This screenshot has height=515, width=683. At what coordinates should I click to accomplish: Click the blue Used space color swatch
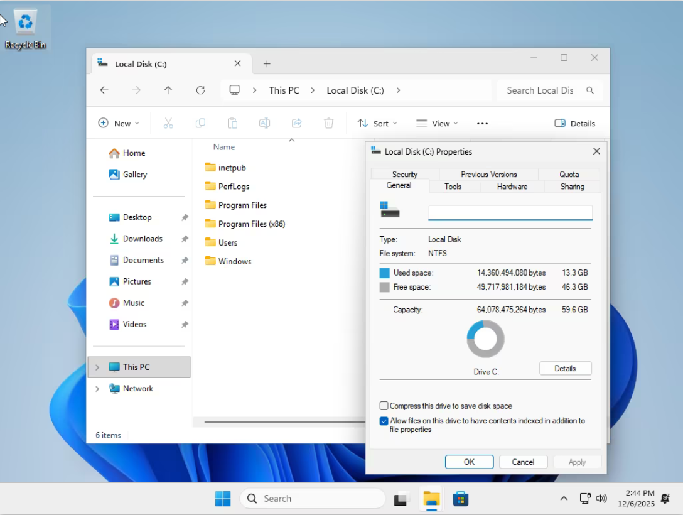click(x=385, y=273)
